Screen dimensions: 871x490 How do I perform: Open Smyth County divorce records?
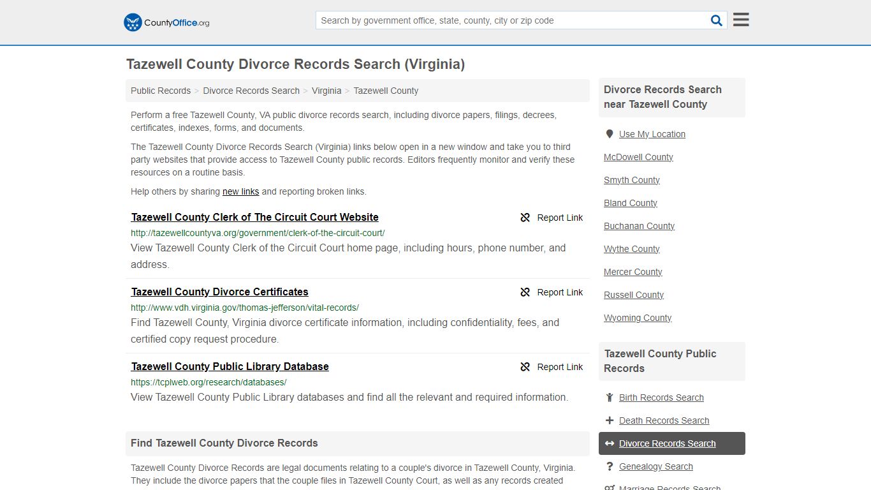pyautogui.click(x=632, y=180)
